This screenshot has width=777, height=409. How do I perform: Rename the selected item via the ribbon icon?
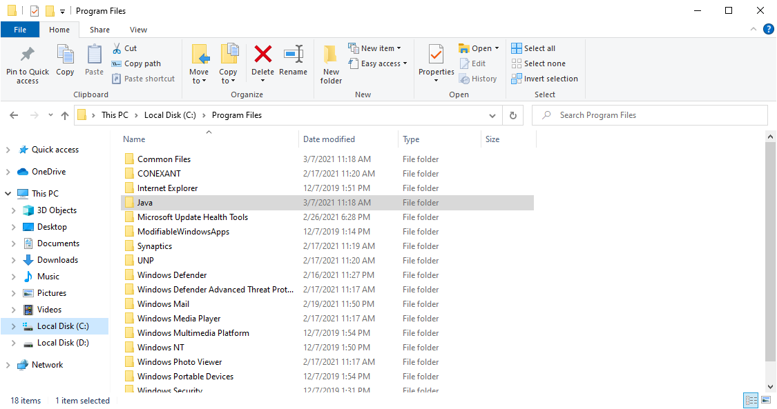tap(294, 63)
